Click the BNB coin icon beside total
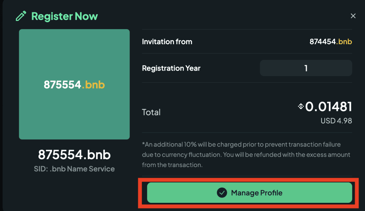The width and height of the screenshot is (365, 211). pos(301,106)
